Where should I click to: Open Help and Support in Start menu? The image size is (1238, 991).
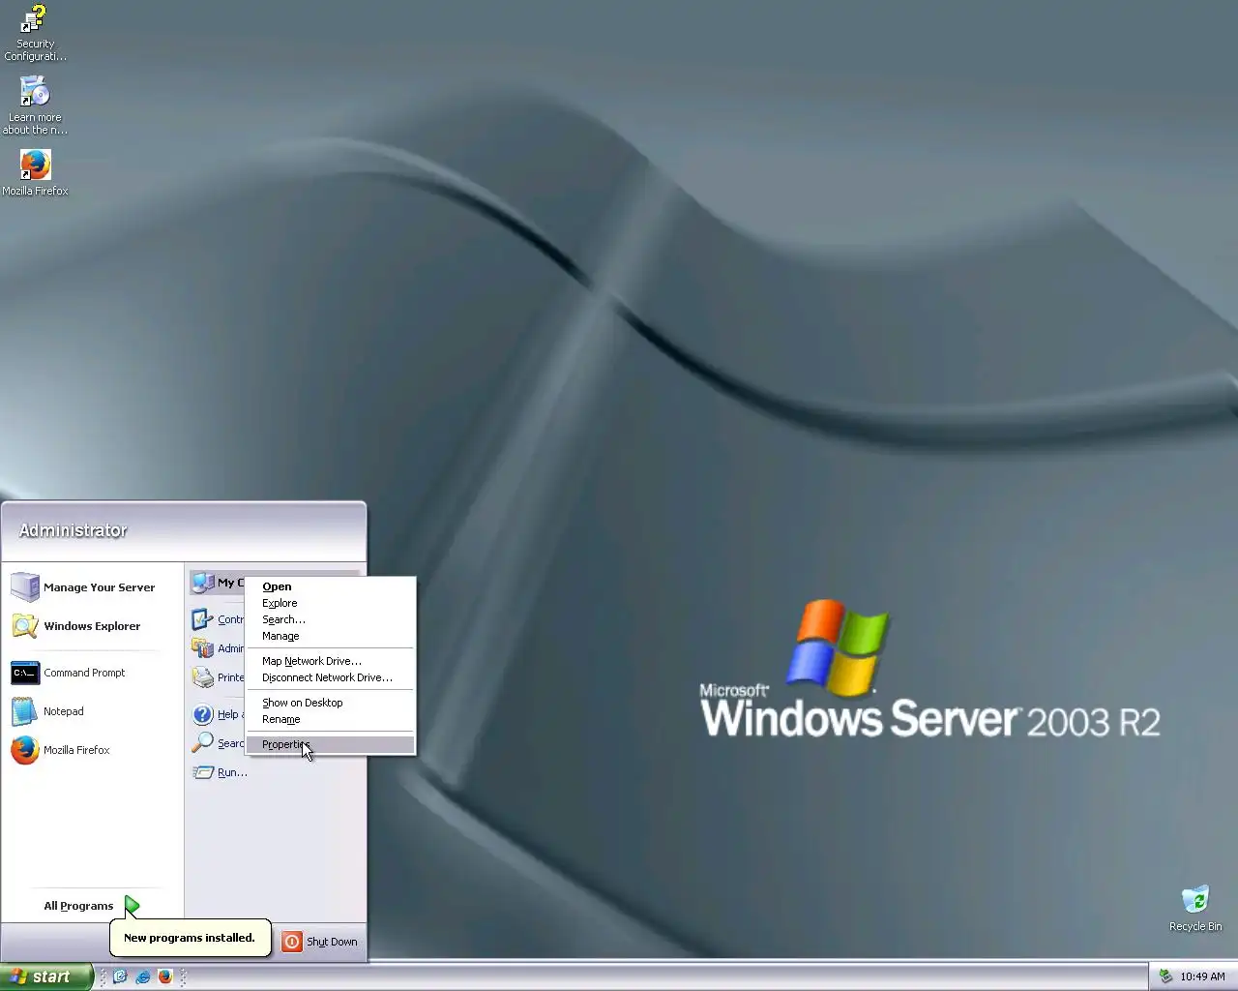tap(218, 714)
